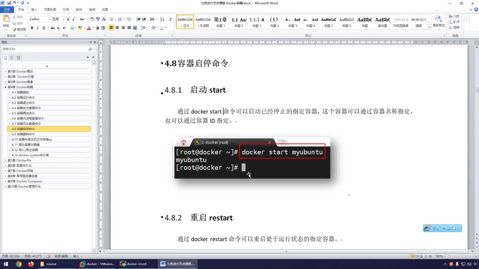This screenshot has width=479, height=269.
Task: Open the 文件 (File) menu
Action: point(7,10)
